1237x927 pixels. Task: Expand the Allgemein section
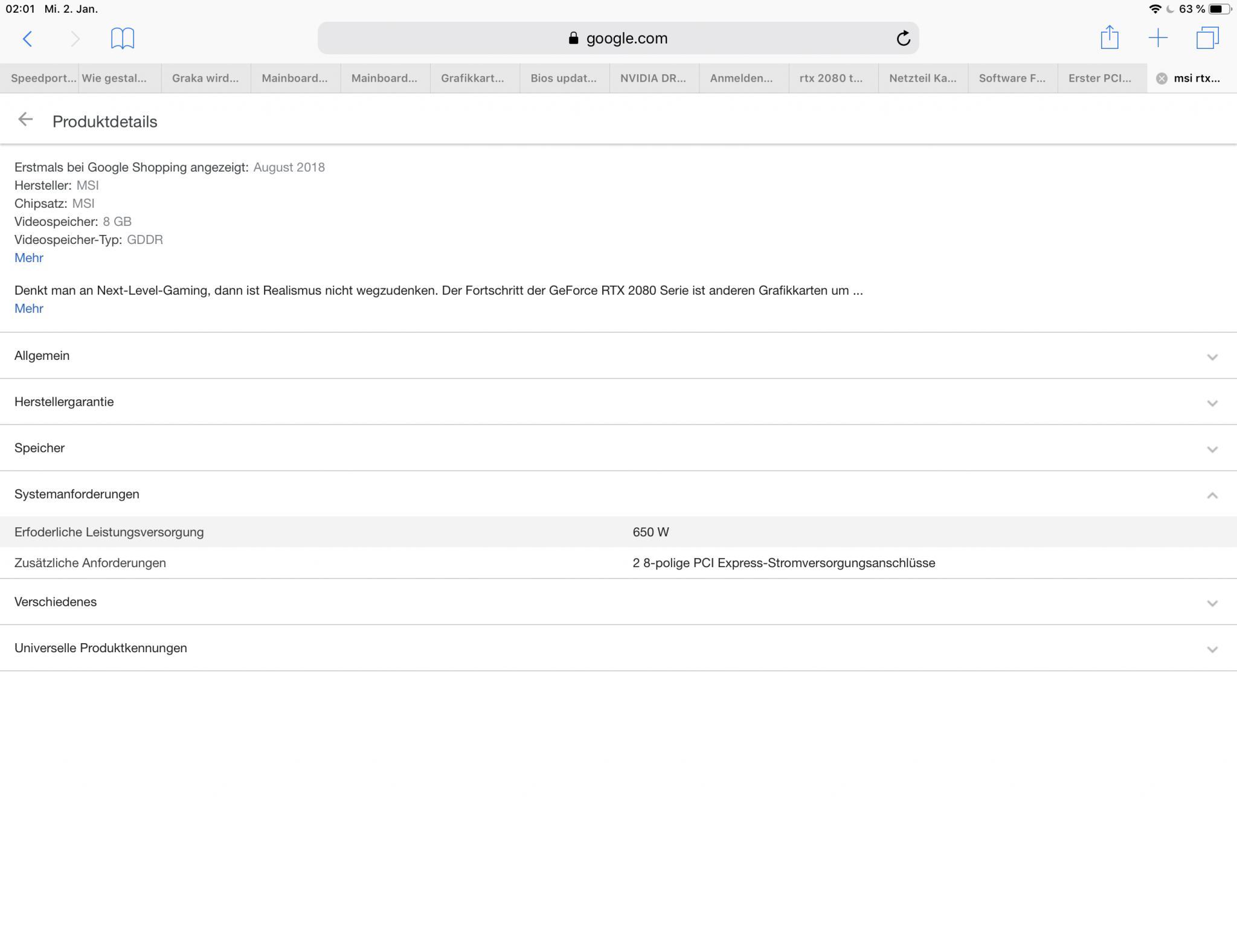618,356
